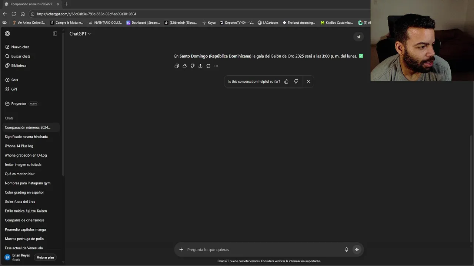Open chat Comparación números 2024
This screenshot has height=266, width=474.
coord(31,127)
